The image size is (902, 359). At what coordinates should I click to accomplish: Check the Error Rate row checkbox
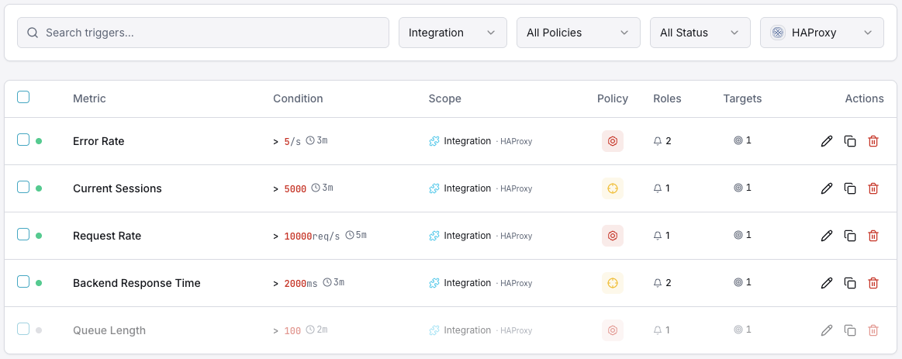coord(23,140)
